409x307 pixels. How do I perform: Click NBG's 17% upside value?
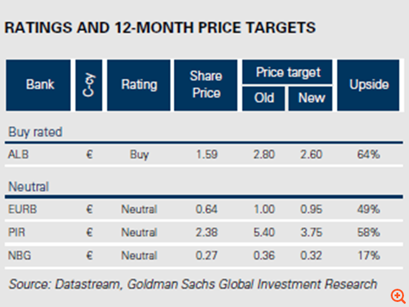[x=369, y=255]
